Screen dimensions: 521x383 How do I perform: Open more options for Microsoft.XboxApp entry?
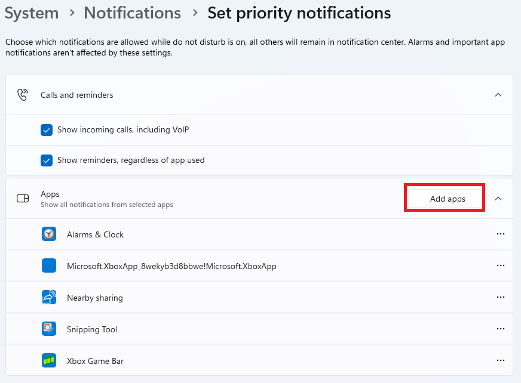click(500, 266)
